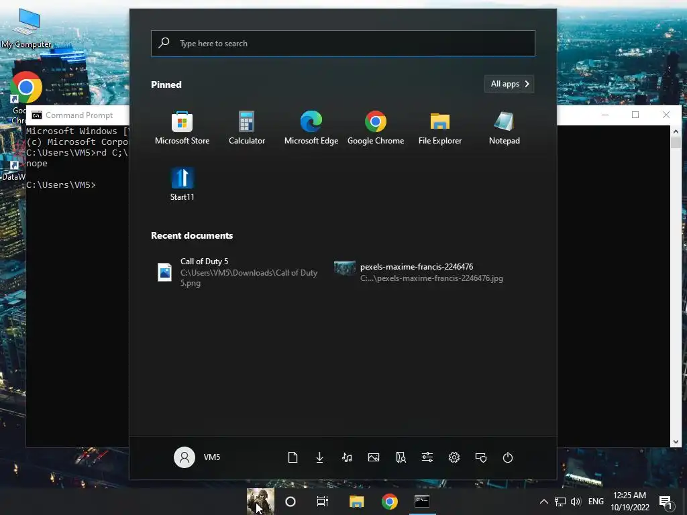Open the pinned File Explorer
687x515 pixels.
point(440,128)
